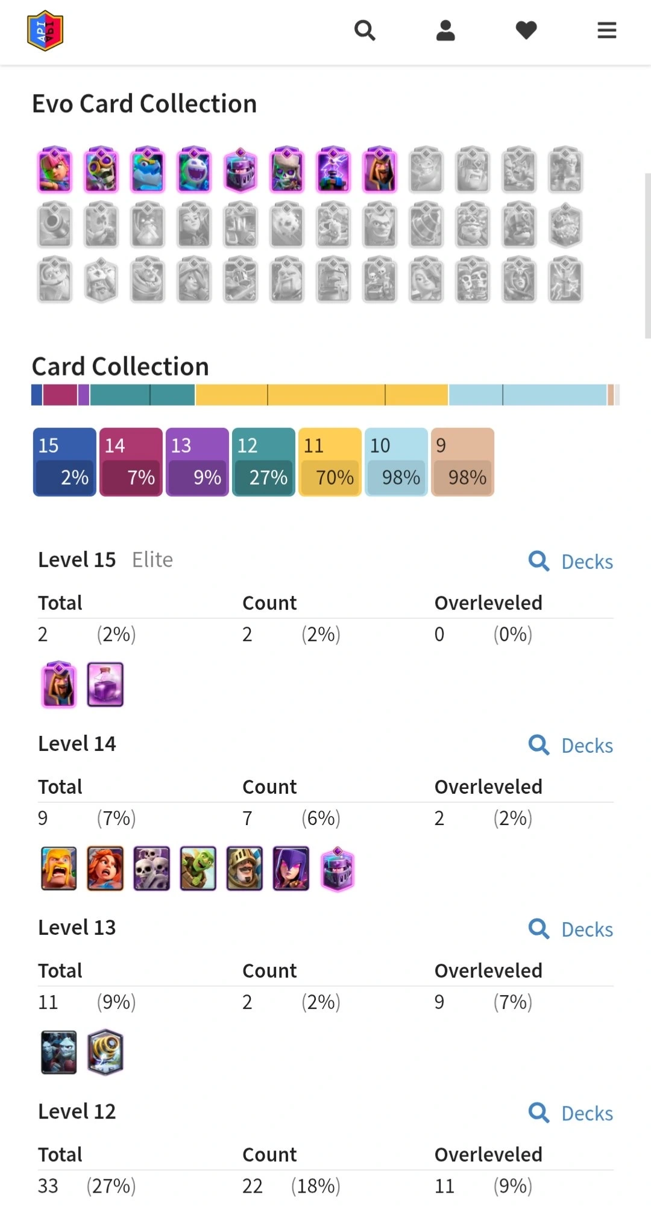Viewport: 651px width, 1206px height.
Task: Select Evo Royal Ghost in Evo Card Collection
Action: pos(194,170)
